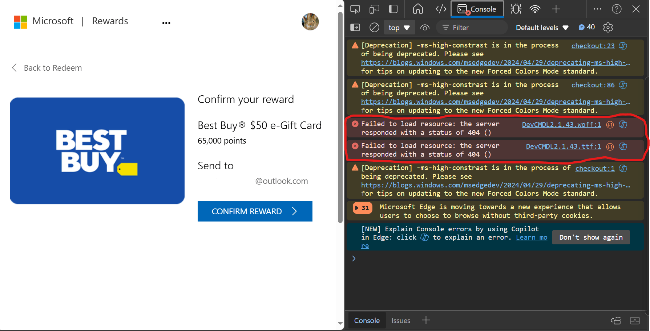Open blogs.windows.com link in the checkout:86 warning

click(x=496, y=102)
